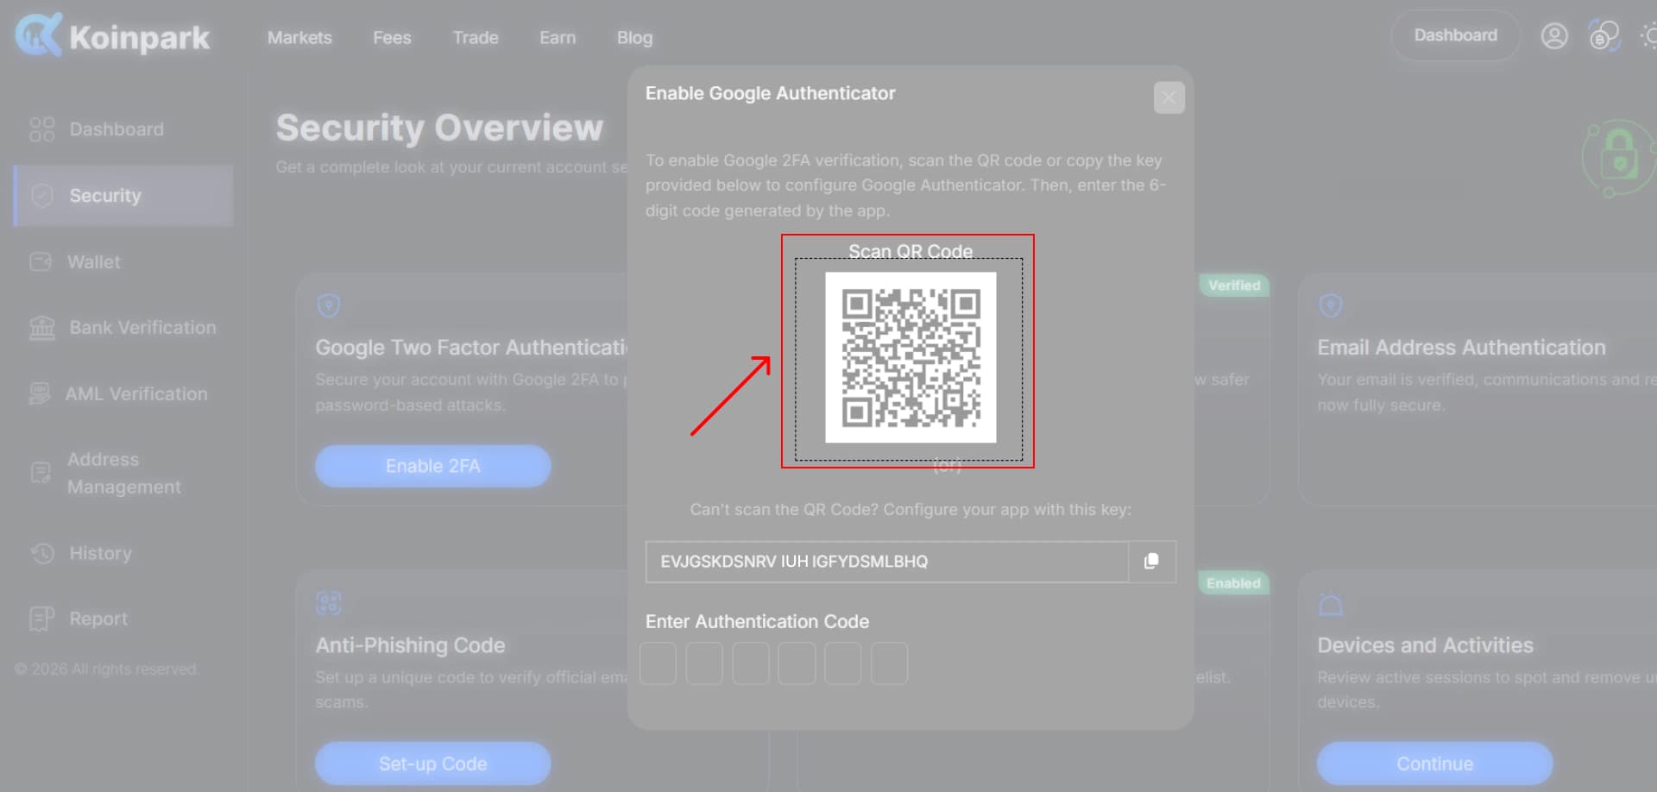Open the user profile icon
Screen dimensions: 1657x792
(x=1554, y=36)
